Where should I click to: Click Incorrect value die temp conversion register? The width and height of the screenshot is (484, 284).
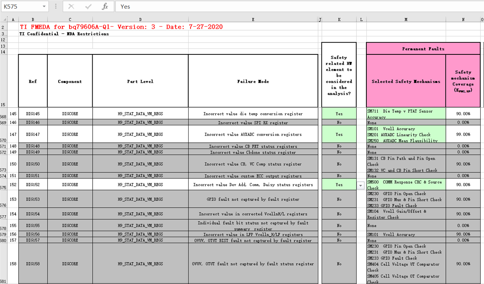tap(253, 113)
